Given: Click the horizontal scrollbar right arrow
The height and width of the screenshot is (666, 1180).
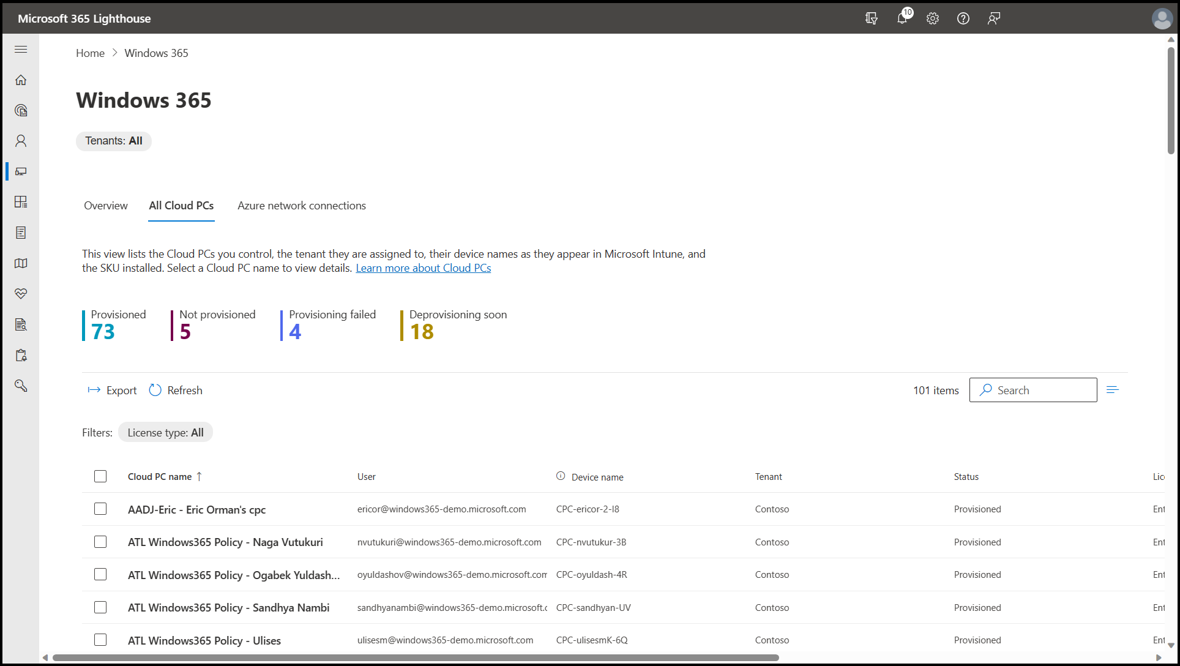Looking at the screenshot, I should tap(1159, 658).
